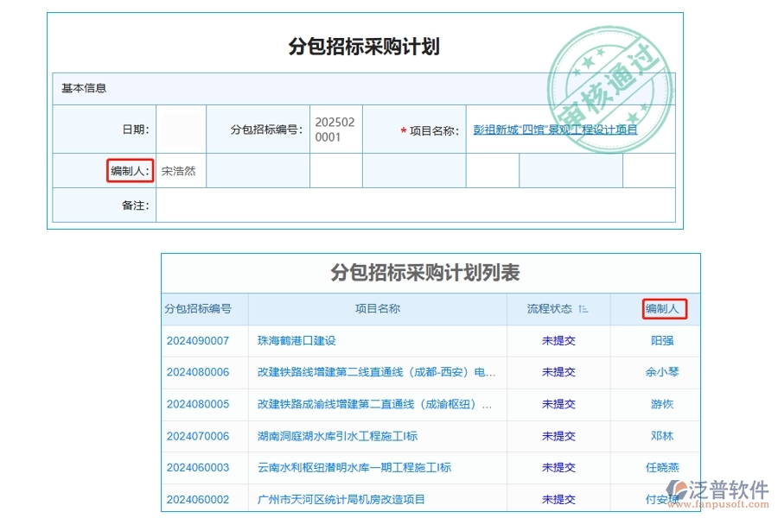Viewport: 778px width, 518px height.
Task: Select the 编制人 field showing 宋浩然
Action: point(182,170)
